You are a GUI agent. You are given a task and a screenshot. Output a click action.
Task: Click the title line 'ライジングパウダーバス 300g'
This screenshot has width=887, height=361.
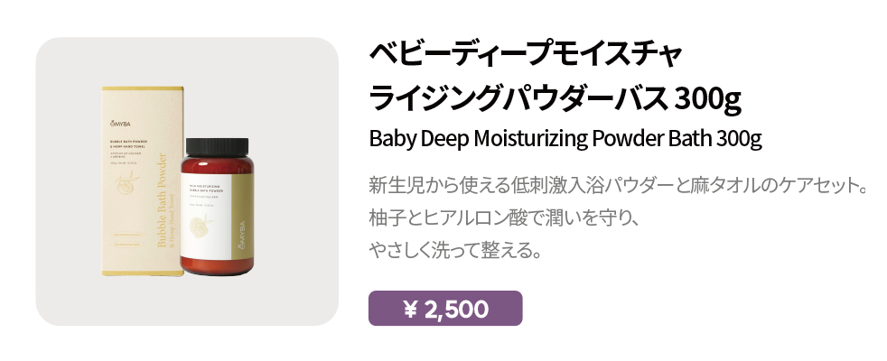555,97
